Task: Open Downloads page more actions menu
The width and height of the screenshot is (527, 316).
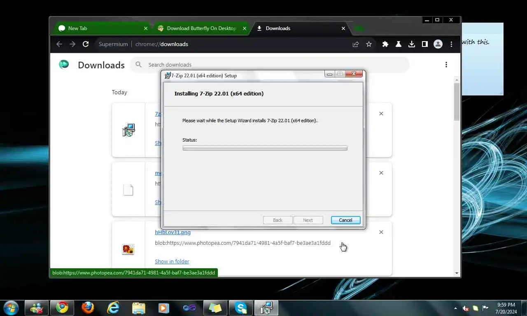Action: (x=446, y=65)
